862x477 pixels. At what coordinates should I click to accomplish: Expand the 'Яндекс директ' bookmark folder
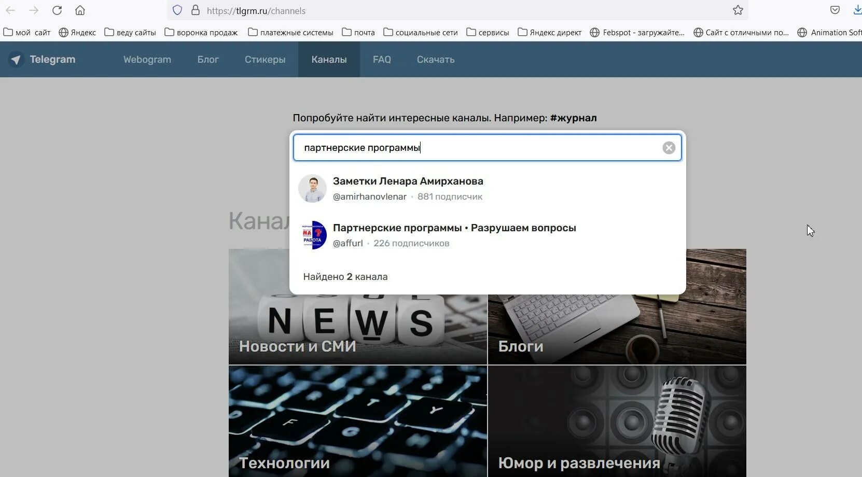pyautogui.click(x=549, y=33)
